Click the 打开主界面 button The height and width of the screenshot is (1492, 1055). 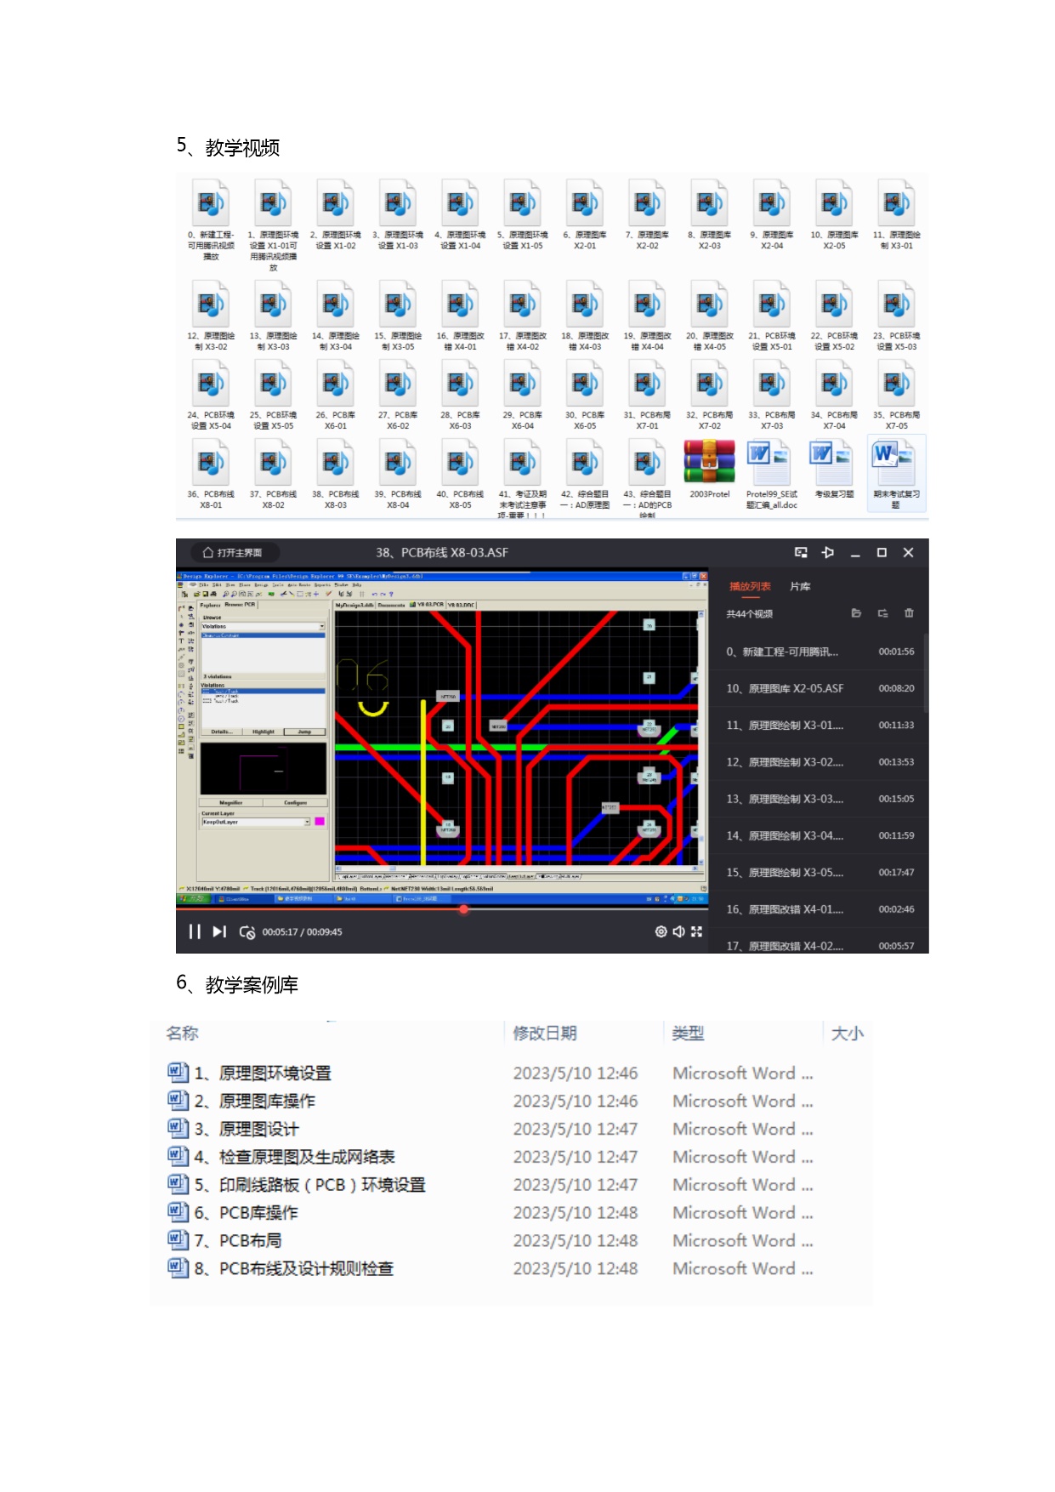coord(232,553)
